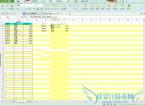This screenshot has height=106, width=145.
Task: Click the zoom slider handle
Action: coord(135,104)
